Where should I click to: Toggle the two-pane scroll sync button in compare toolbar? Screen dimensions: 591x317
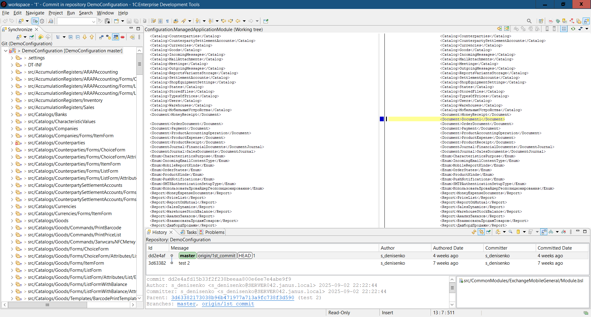(x=564, y=29)
